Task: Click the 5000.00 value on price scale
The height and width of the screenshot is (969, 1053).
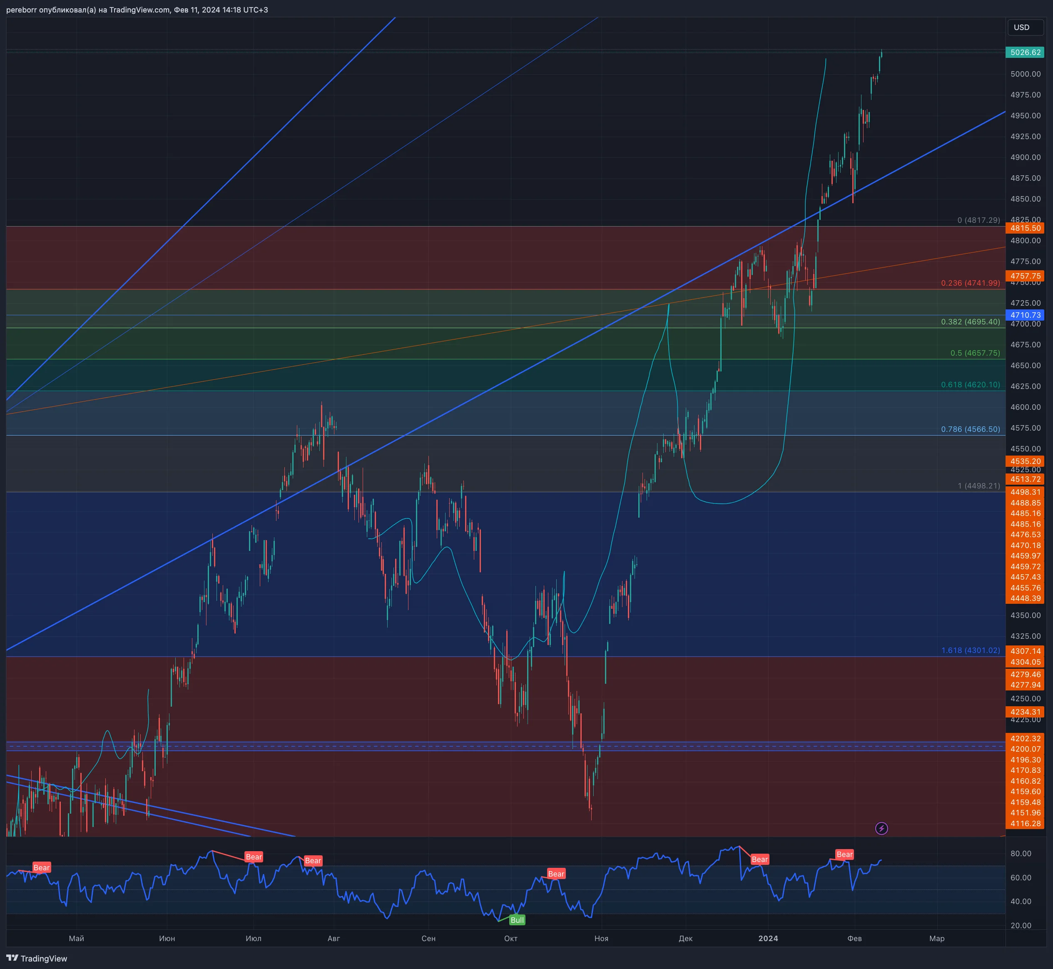Action: click(1026, 74)
